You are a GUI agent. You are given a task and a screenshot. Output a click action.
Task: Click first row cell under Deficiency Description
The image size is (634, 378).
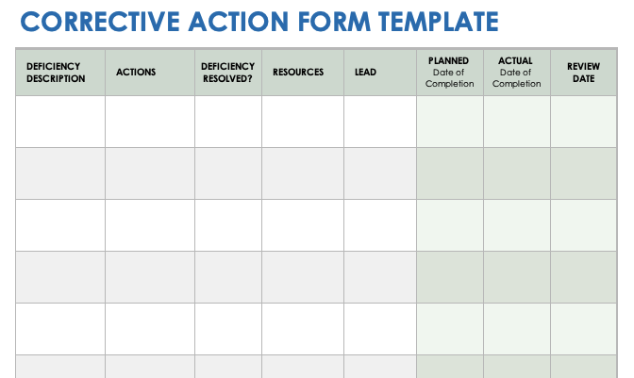60,122
